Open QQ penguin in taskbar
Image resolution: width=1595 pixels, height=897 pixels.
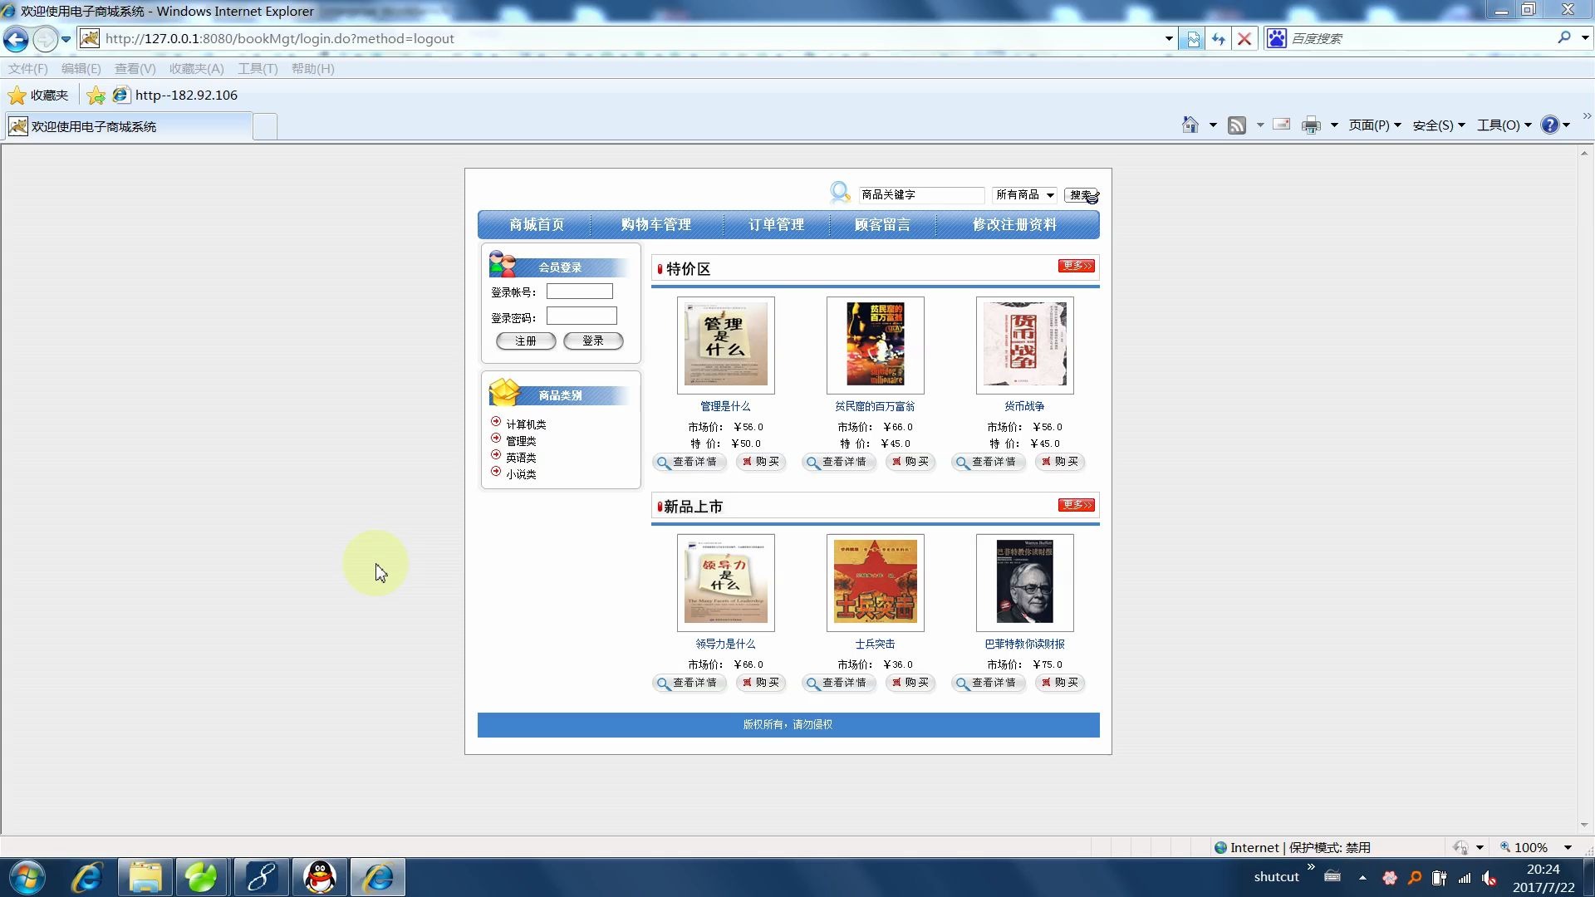(x=320, y=877)
